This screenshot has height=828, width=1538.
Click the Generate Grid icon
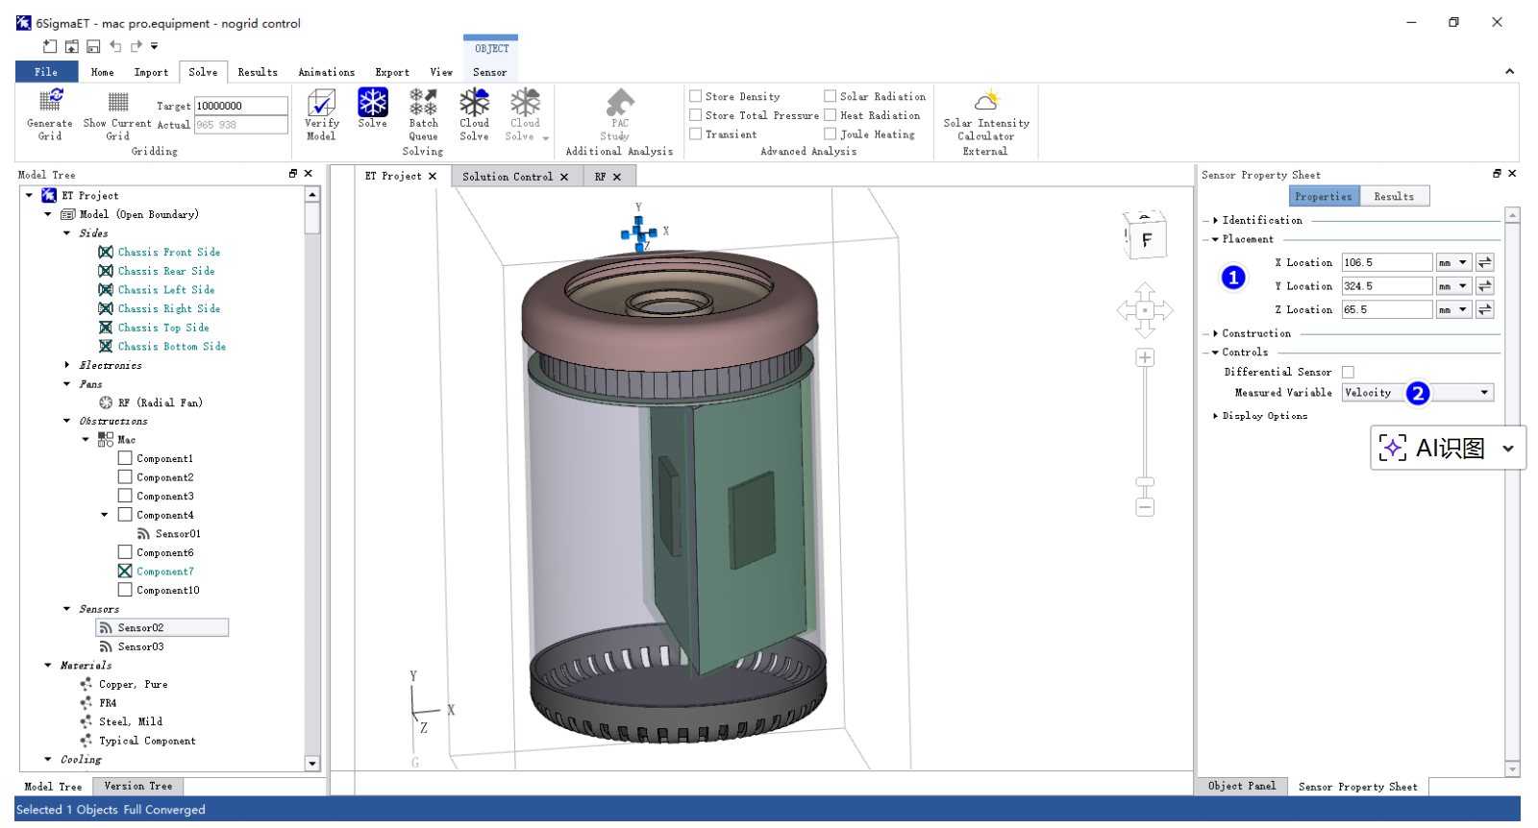50,102
